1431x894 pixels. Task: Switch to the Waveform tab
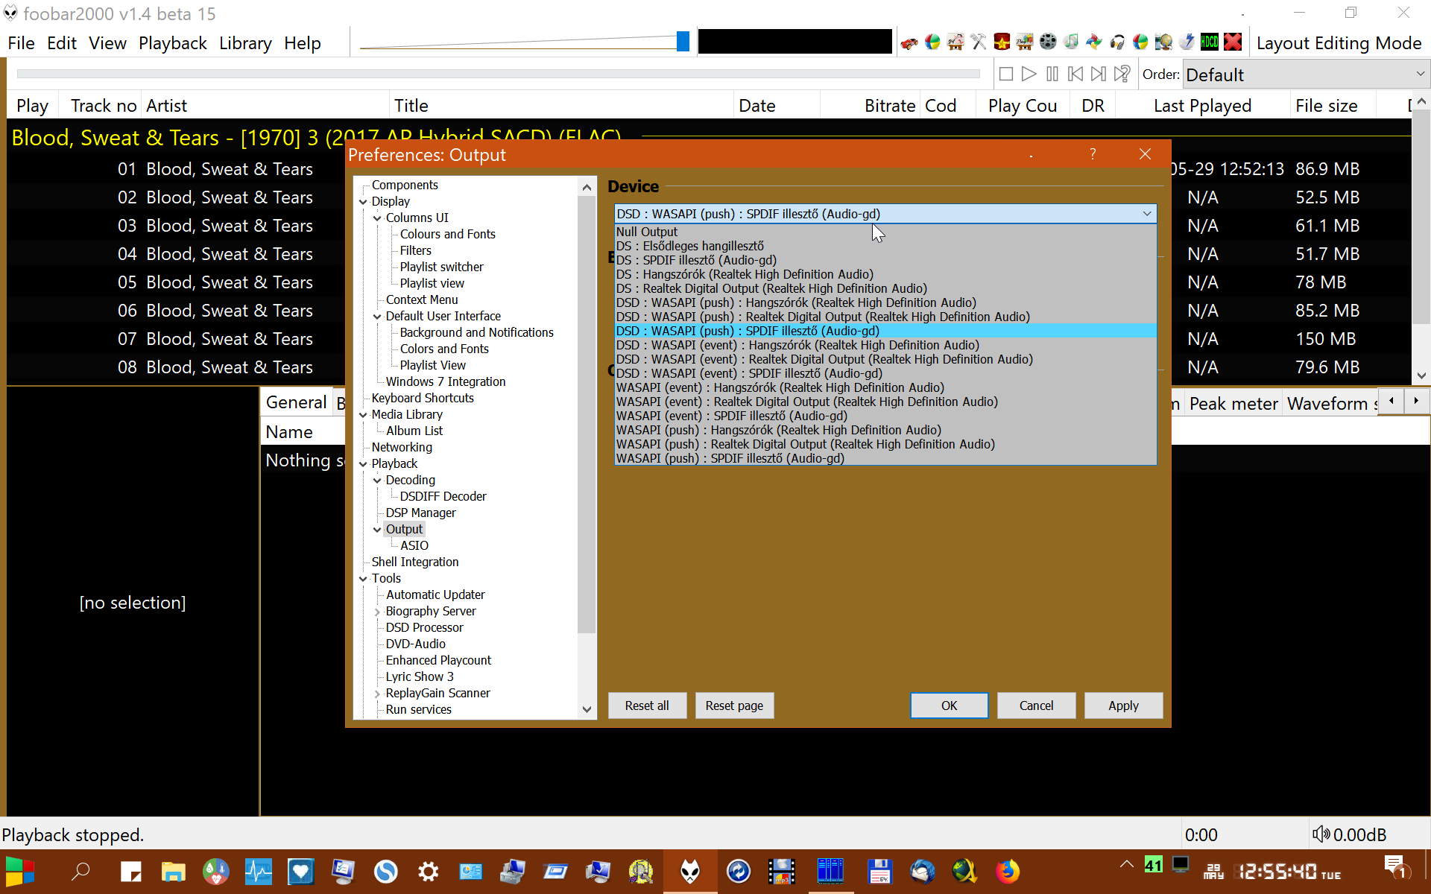click(x=1332, y=403)
